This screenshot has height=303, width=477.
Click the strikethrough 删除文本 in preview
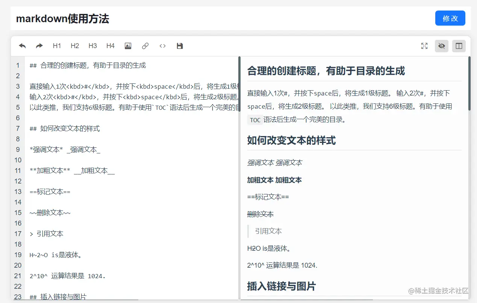point(260,214)
